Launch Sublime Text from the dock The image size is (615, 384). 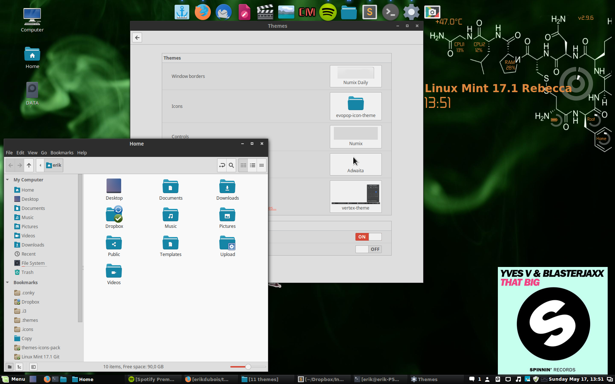coord(369,12)
